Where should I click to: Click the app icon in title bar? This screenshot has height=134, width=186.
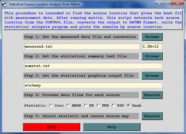pos(4,4)
